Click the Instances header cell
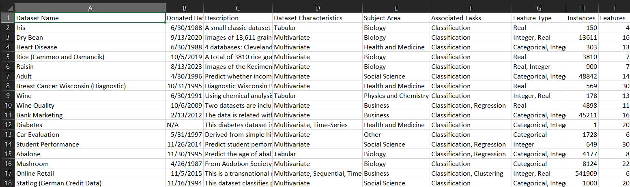This screenshot has height=187, width=630. 582,18
